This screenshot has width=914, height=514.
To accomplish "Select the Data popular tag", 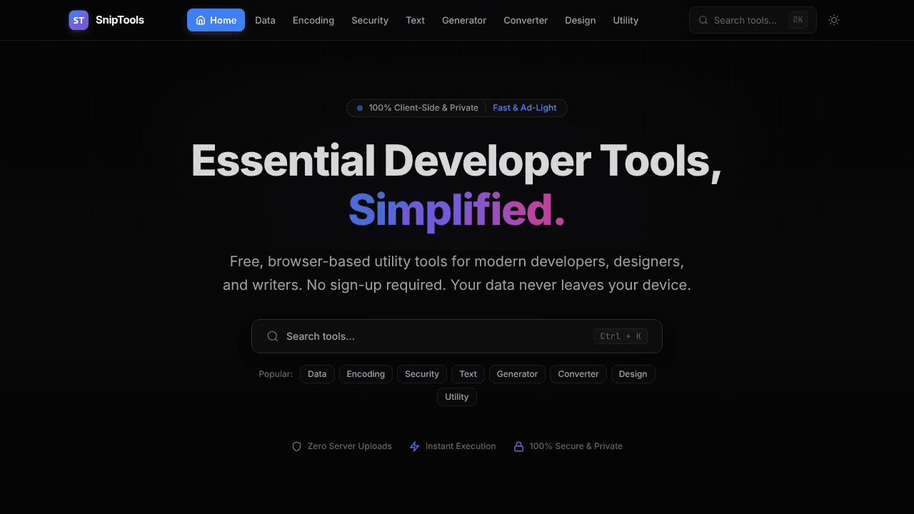I will [317, 374].
